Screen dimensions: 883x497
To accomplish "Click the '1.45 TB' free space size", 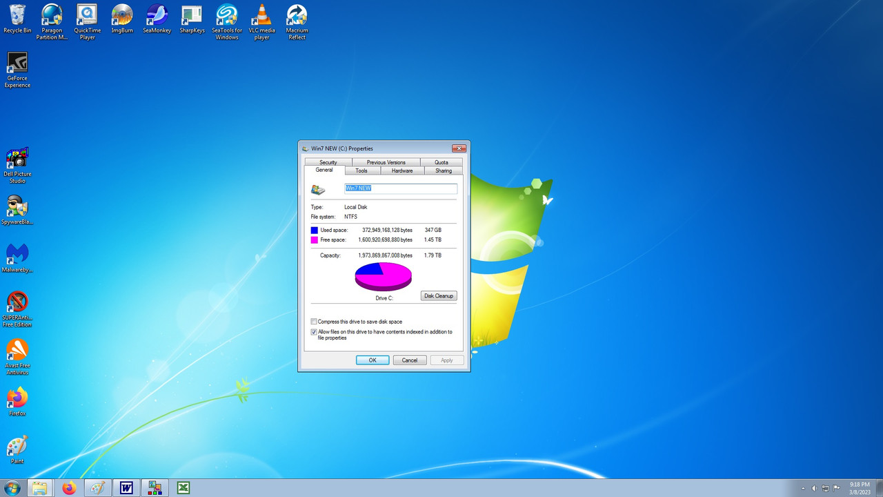I will point(433,240).
